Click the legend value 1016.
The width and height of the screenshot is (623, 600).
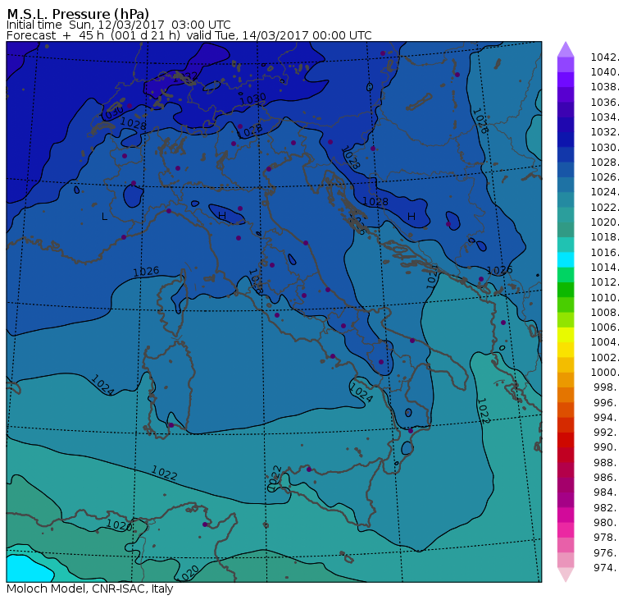pos(605,252)
